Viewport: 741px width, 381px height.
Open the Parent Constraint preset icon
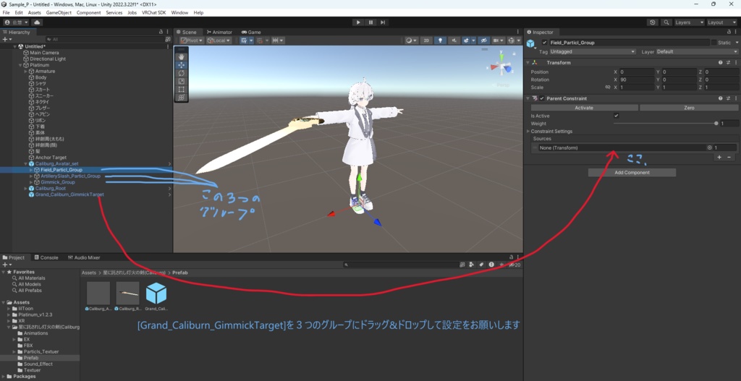pos(728,98)
